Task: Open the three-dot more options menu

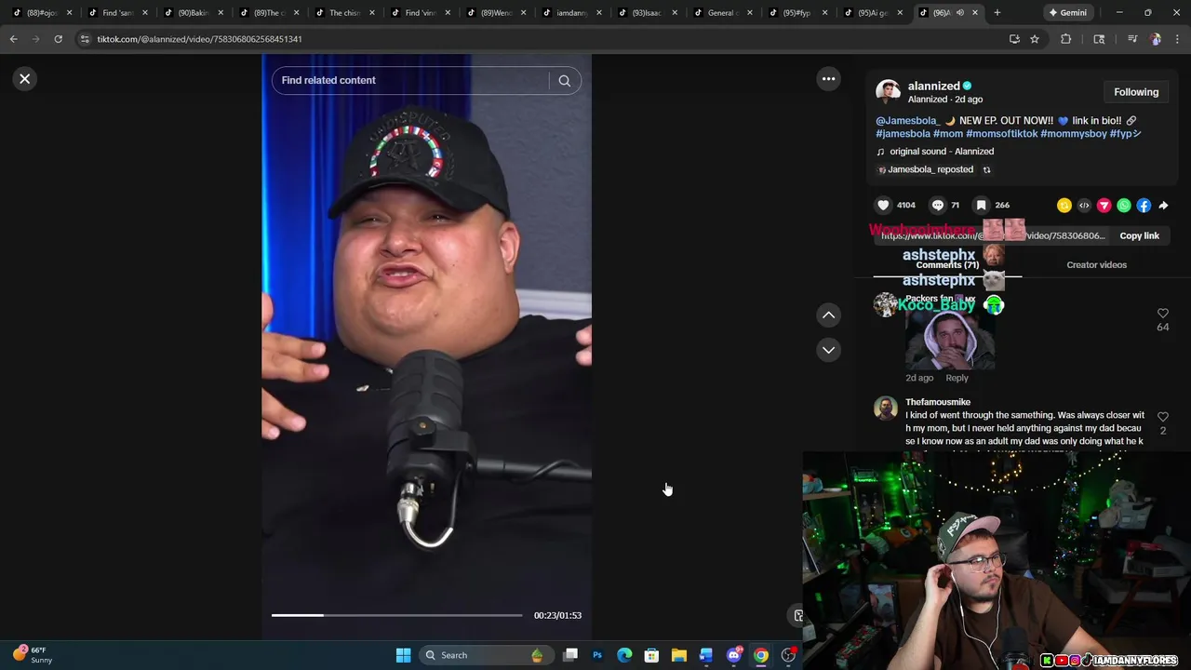Action: [x=828, y=79]
